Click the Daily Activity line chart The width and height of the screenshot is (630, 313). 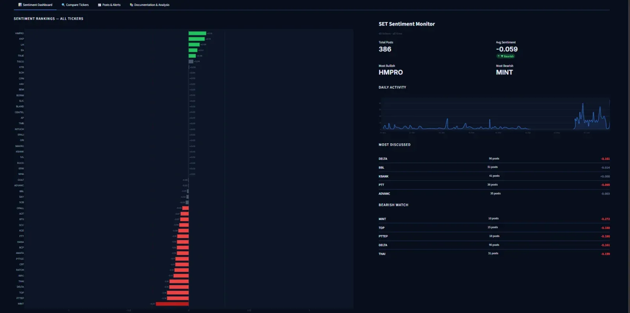494,115
